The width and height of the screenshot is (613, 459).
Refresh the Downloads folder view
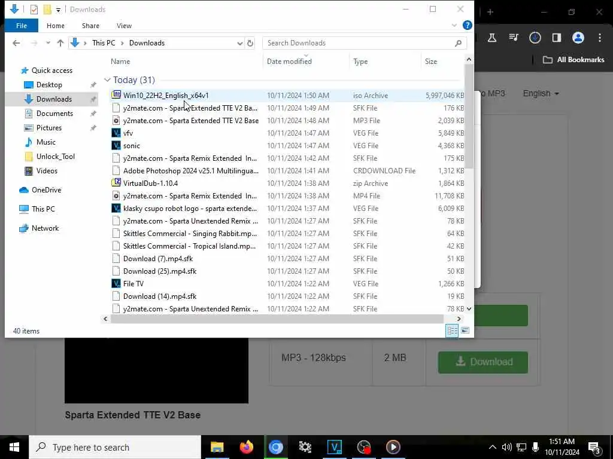click(250, 43)
